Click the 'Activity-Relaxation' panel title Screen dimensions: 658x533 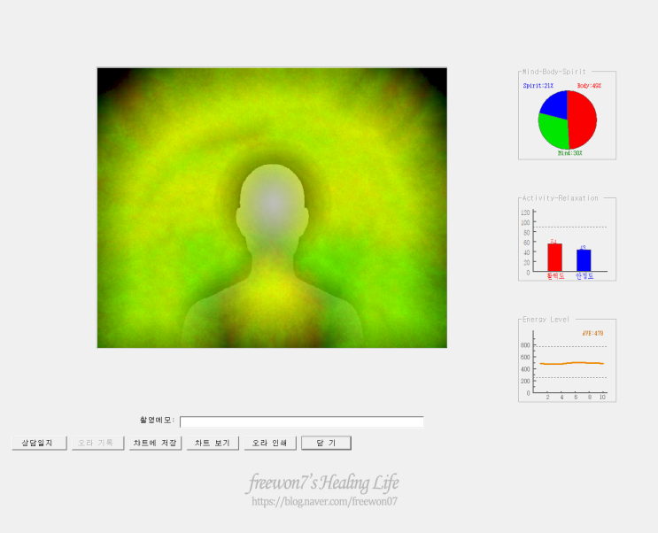pyautogui.click(x=561, y=198)
